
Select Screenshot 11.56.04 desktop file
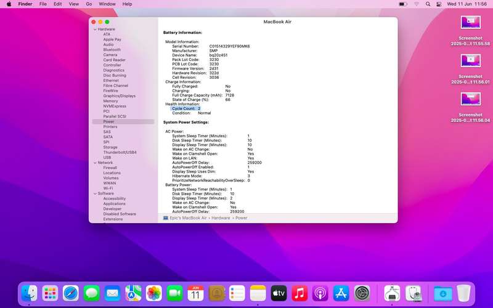click(470, 107)
